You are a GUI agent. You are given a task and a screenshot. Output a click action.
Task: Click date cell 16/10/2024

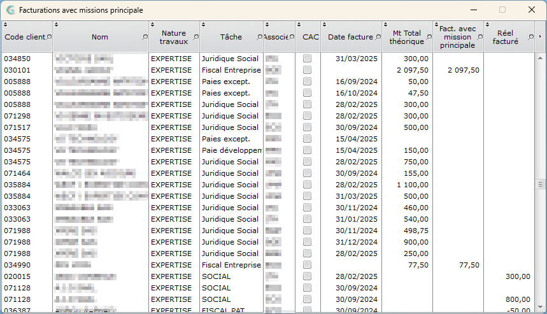[357, 93]
